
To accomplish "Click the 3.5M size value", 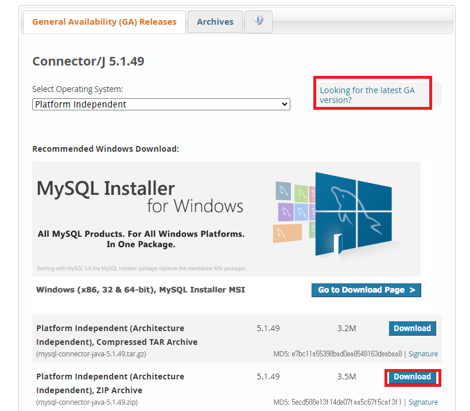I will click(347, 377).
